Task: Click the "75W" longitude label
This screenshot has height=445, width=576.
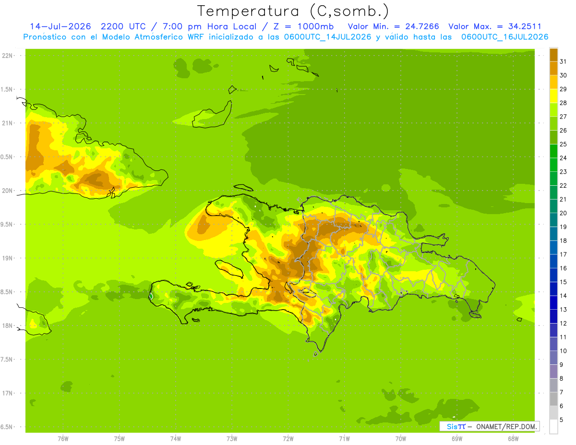Action: (x=119, y=438)
